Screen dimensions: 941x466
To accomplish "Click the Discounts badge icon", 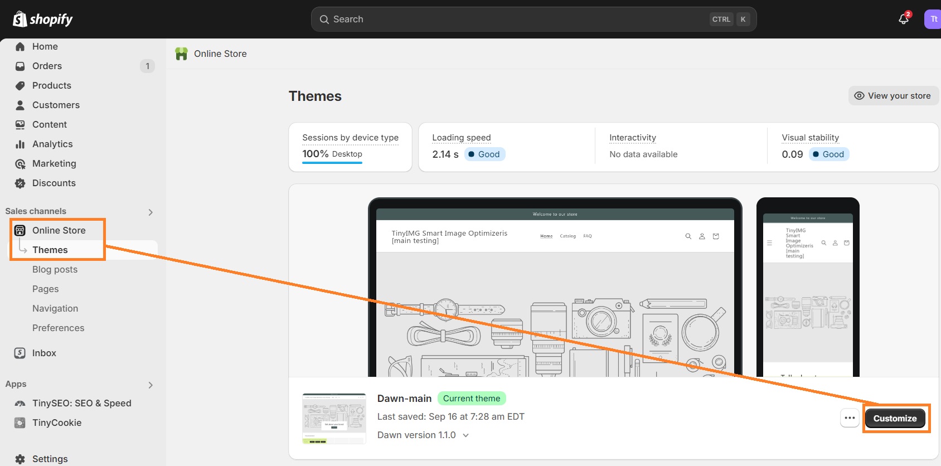I will (20, 183).
